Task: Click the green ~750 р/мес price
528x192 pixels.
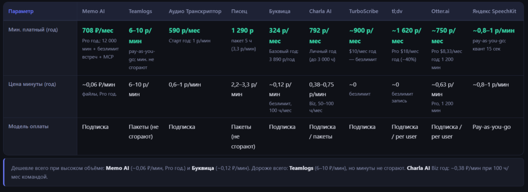Action: [x=444, y=36]
